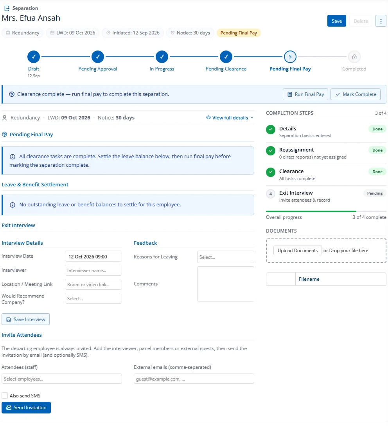Click Mark Complete button
The image size is (388, 426).
[356, 94]
